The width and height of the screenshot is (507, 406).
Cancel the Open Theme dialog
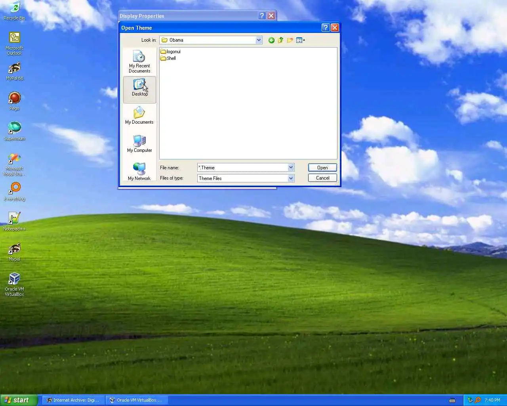click(x=322, y=178)
